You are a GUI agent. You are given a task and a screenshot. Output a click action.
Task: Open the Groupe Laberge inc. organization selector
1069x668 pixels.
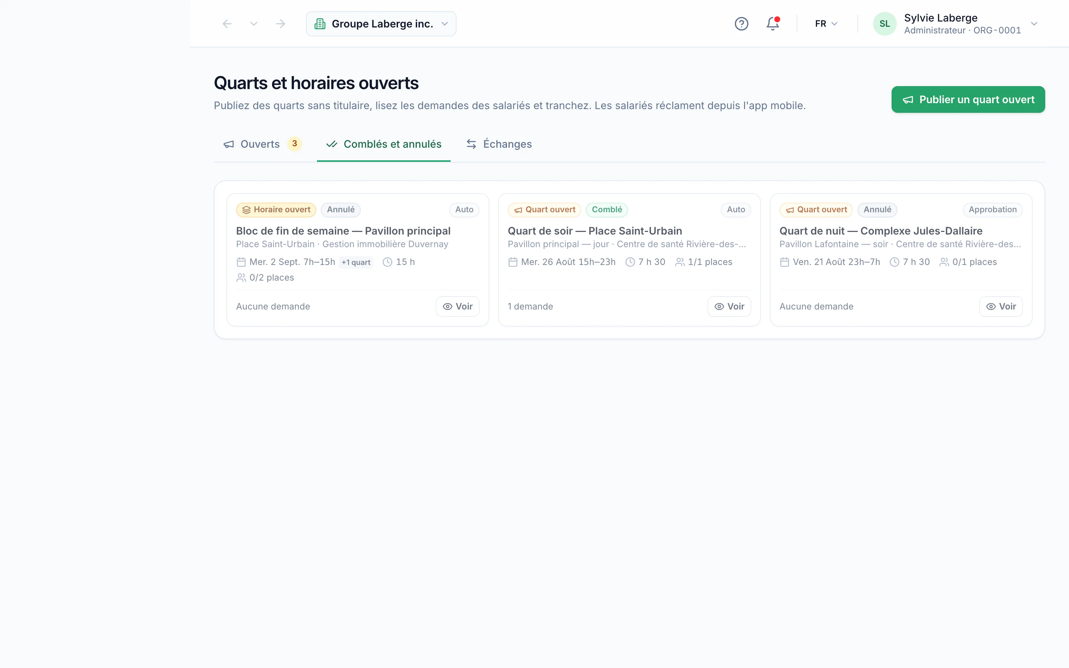pyautogui.click(x=381, y=24)
